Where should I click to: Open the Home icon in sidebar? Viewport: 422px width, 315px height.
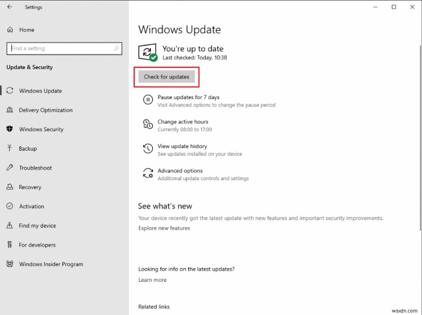coord(10,29)
